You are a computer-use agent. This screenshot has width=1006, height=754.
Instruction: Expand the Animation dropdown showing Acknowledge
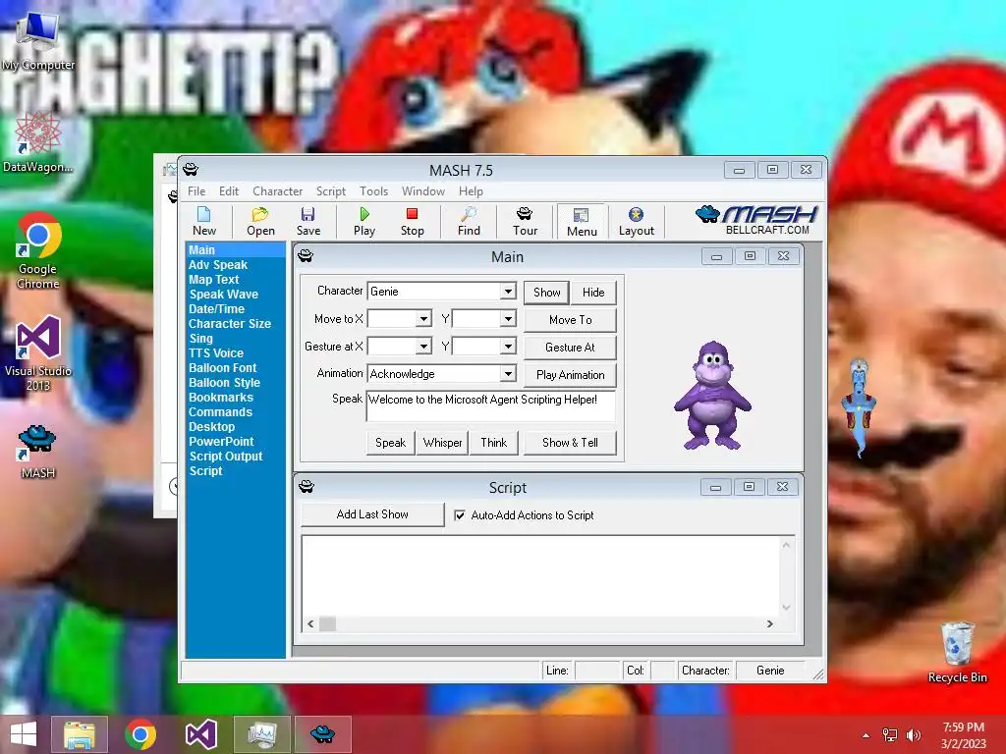(x=508, y=373)
